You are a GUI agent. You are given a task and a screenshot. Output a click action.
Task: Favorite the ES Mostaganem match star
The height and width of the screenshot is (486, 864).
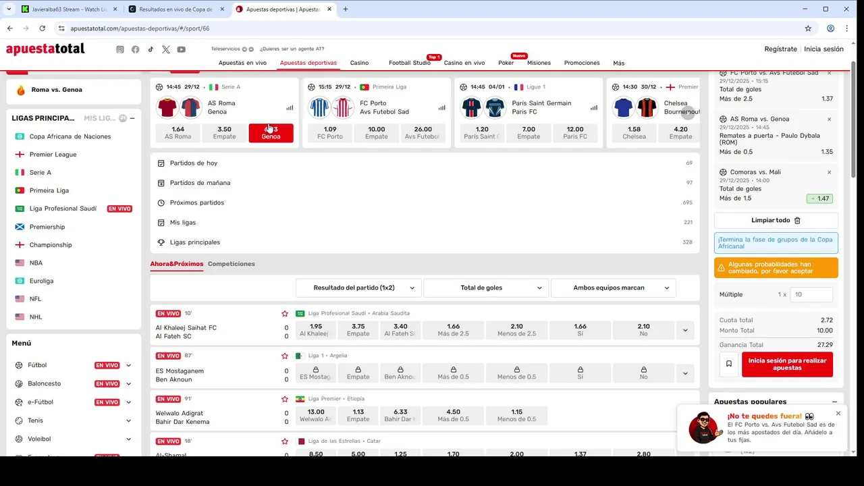pyautogui.click(x=285, y=356)
